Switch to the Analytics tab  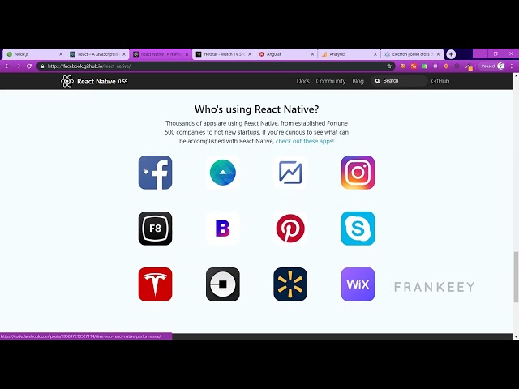coord(350,54)
